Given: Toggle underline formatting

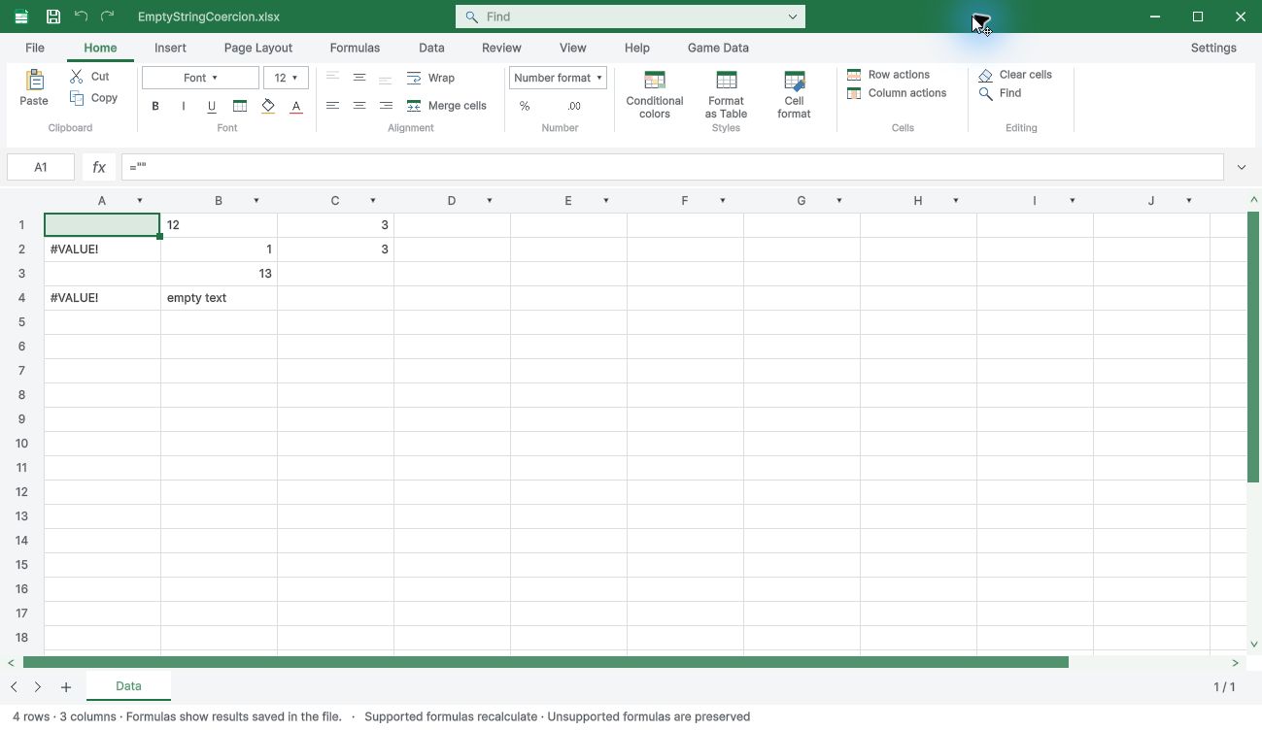Looking at the screenshot, I should coord(212,106).
